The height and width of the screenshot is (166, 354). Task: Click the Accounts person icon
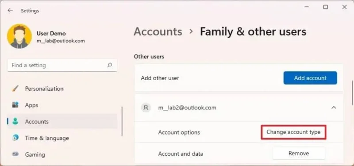pos(15,121)
